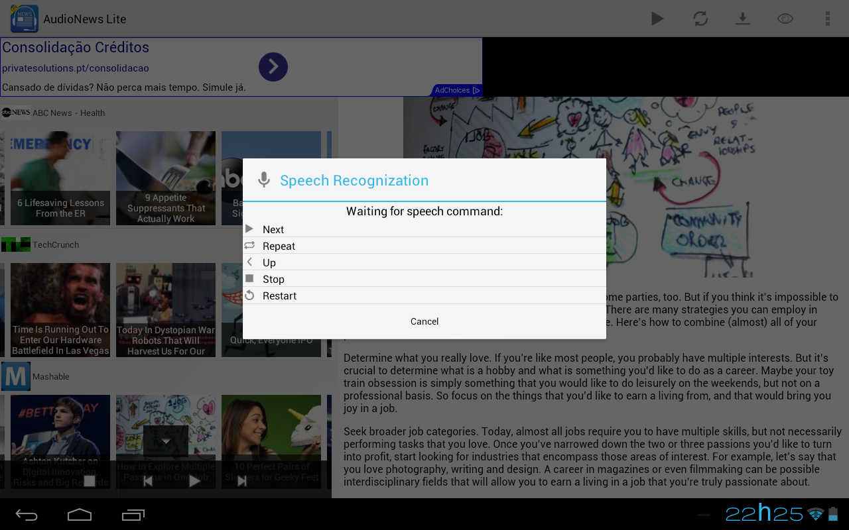Click the AdChoices badge

[457, 90]
